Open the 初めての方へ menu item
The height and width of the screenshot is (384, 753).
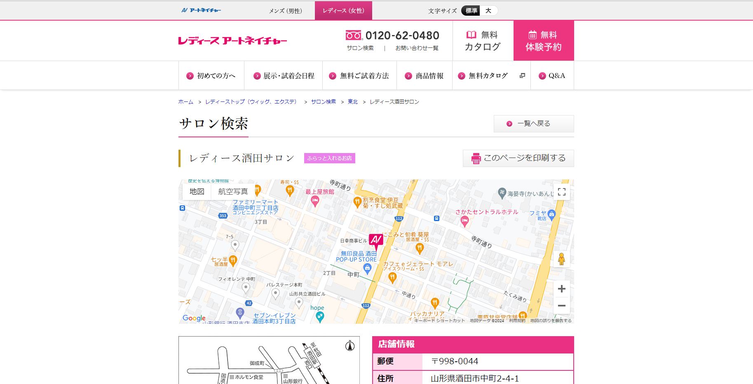(x=211, y=75)
